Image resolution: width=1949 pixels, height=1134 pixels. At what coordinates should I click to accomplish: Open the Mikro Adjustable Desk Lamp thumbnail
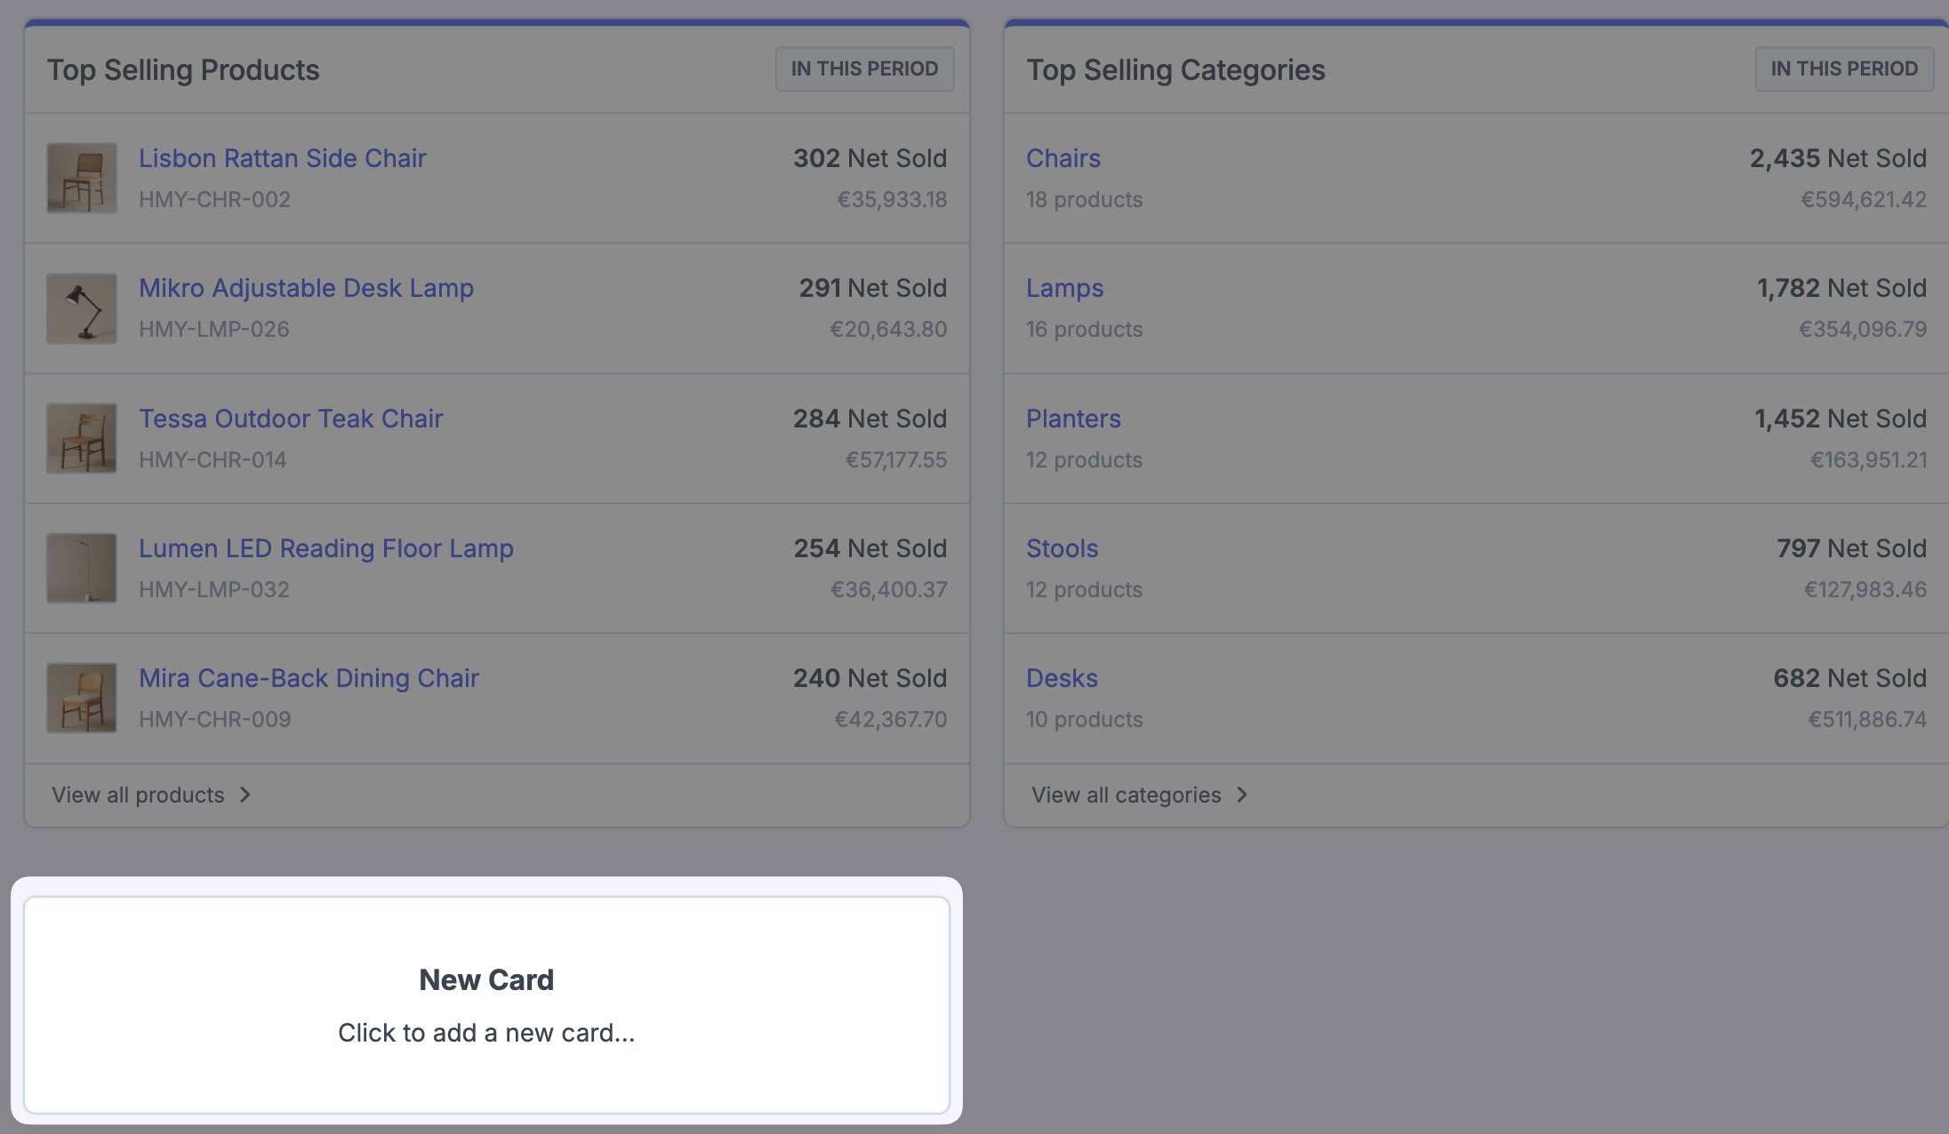pyautogui.click(x=82, y=308)
